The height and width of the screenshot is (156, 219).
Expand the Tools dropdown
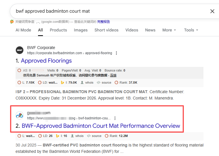(x=191, y=30)
